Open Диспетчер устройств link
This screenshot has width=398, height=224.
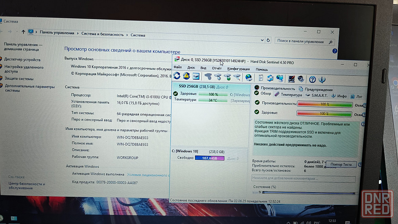coord(22,59)
